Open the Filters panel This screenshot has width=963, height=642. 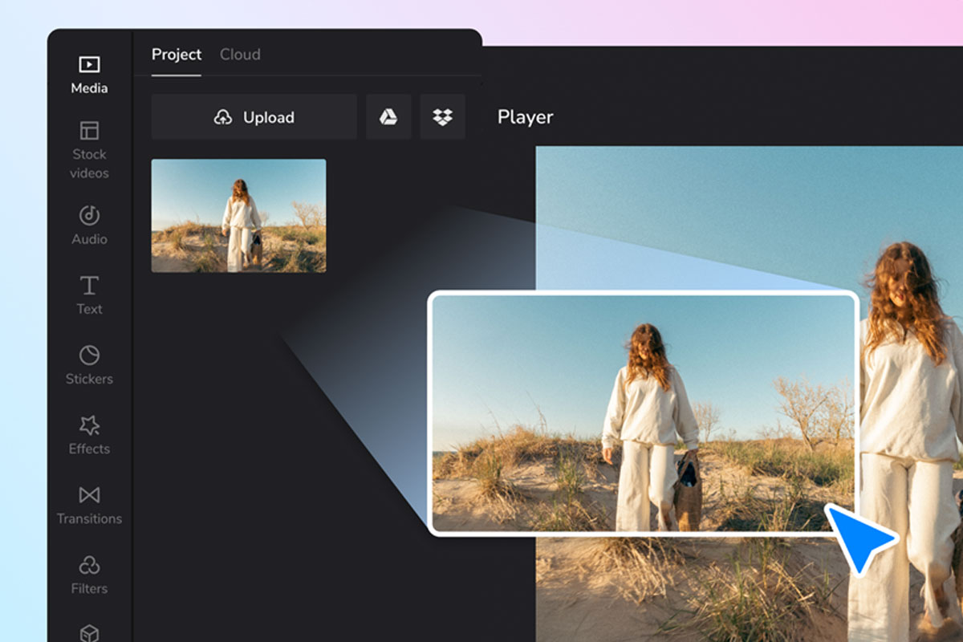point(89,575)
